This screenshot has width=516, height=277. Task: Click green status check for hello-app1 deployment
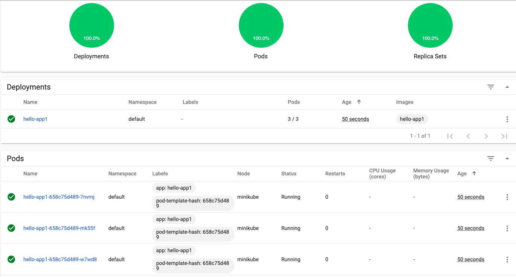[x=11, y=119]
